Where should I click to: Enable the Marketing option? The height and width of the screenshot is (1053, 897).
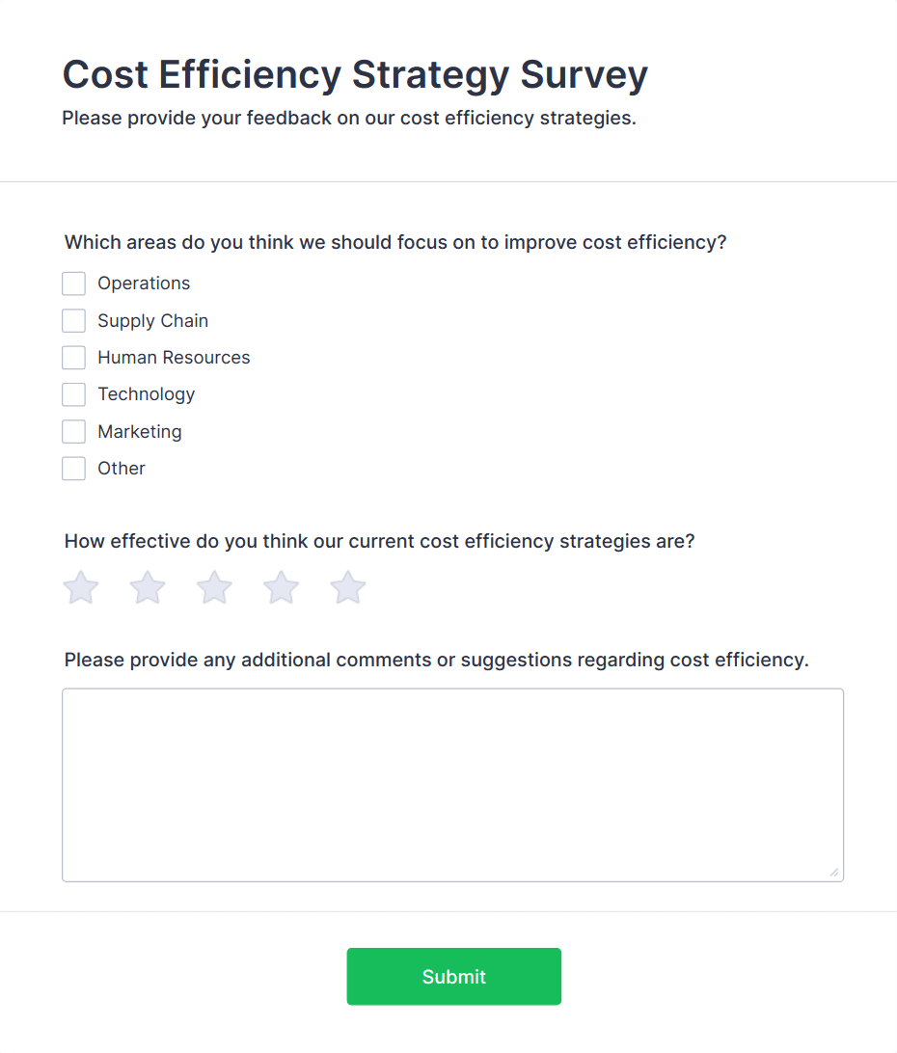click(74, 431)
